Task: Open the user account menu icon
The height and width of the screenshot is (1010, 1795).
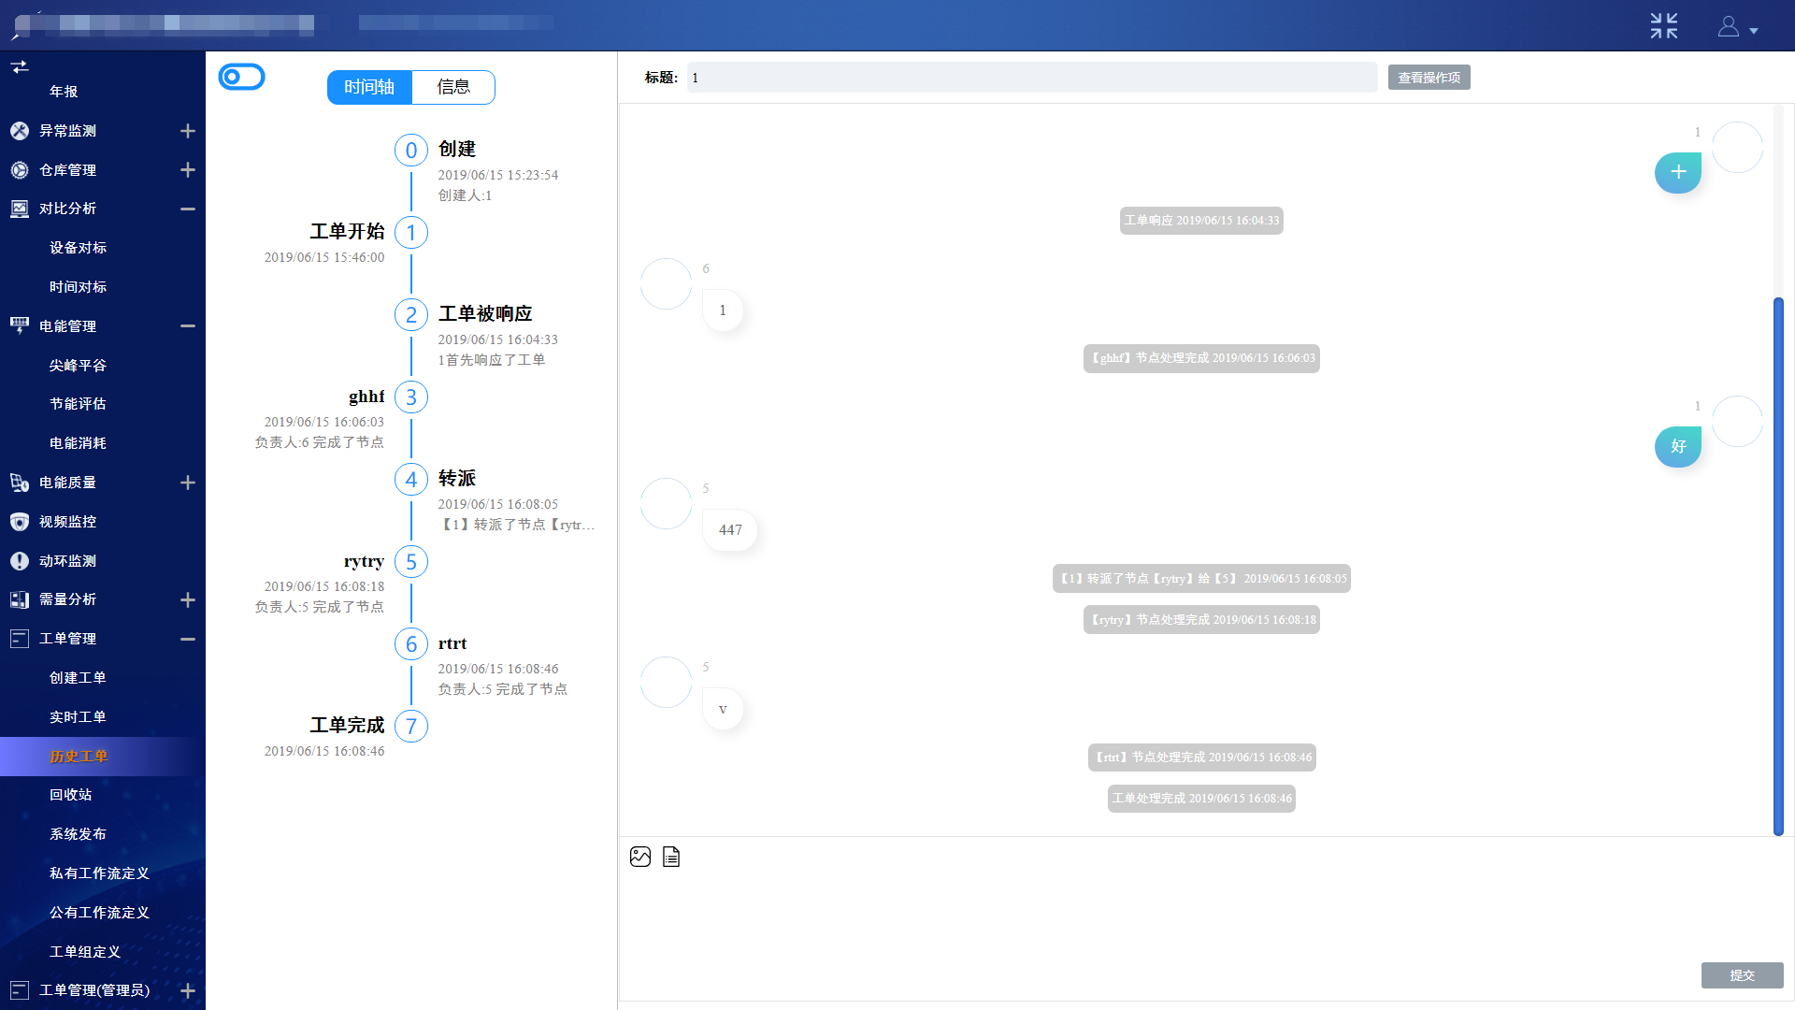Action: click(x=1729, y=26)
